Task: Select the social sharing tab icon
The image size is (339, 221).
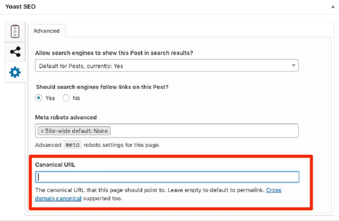Action: (14, 52)
